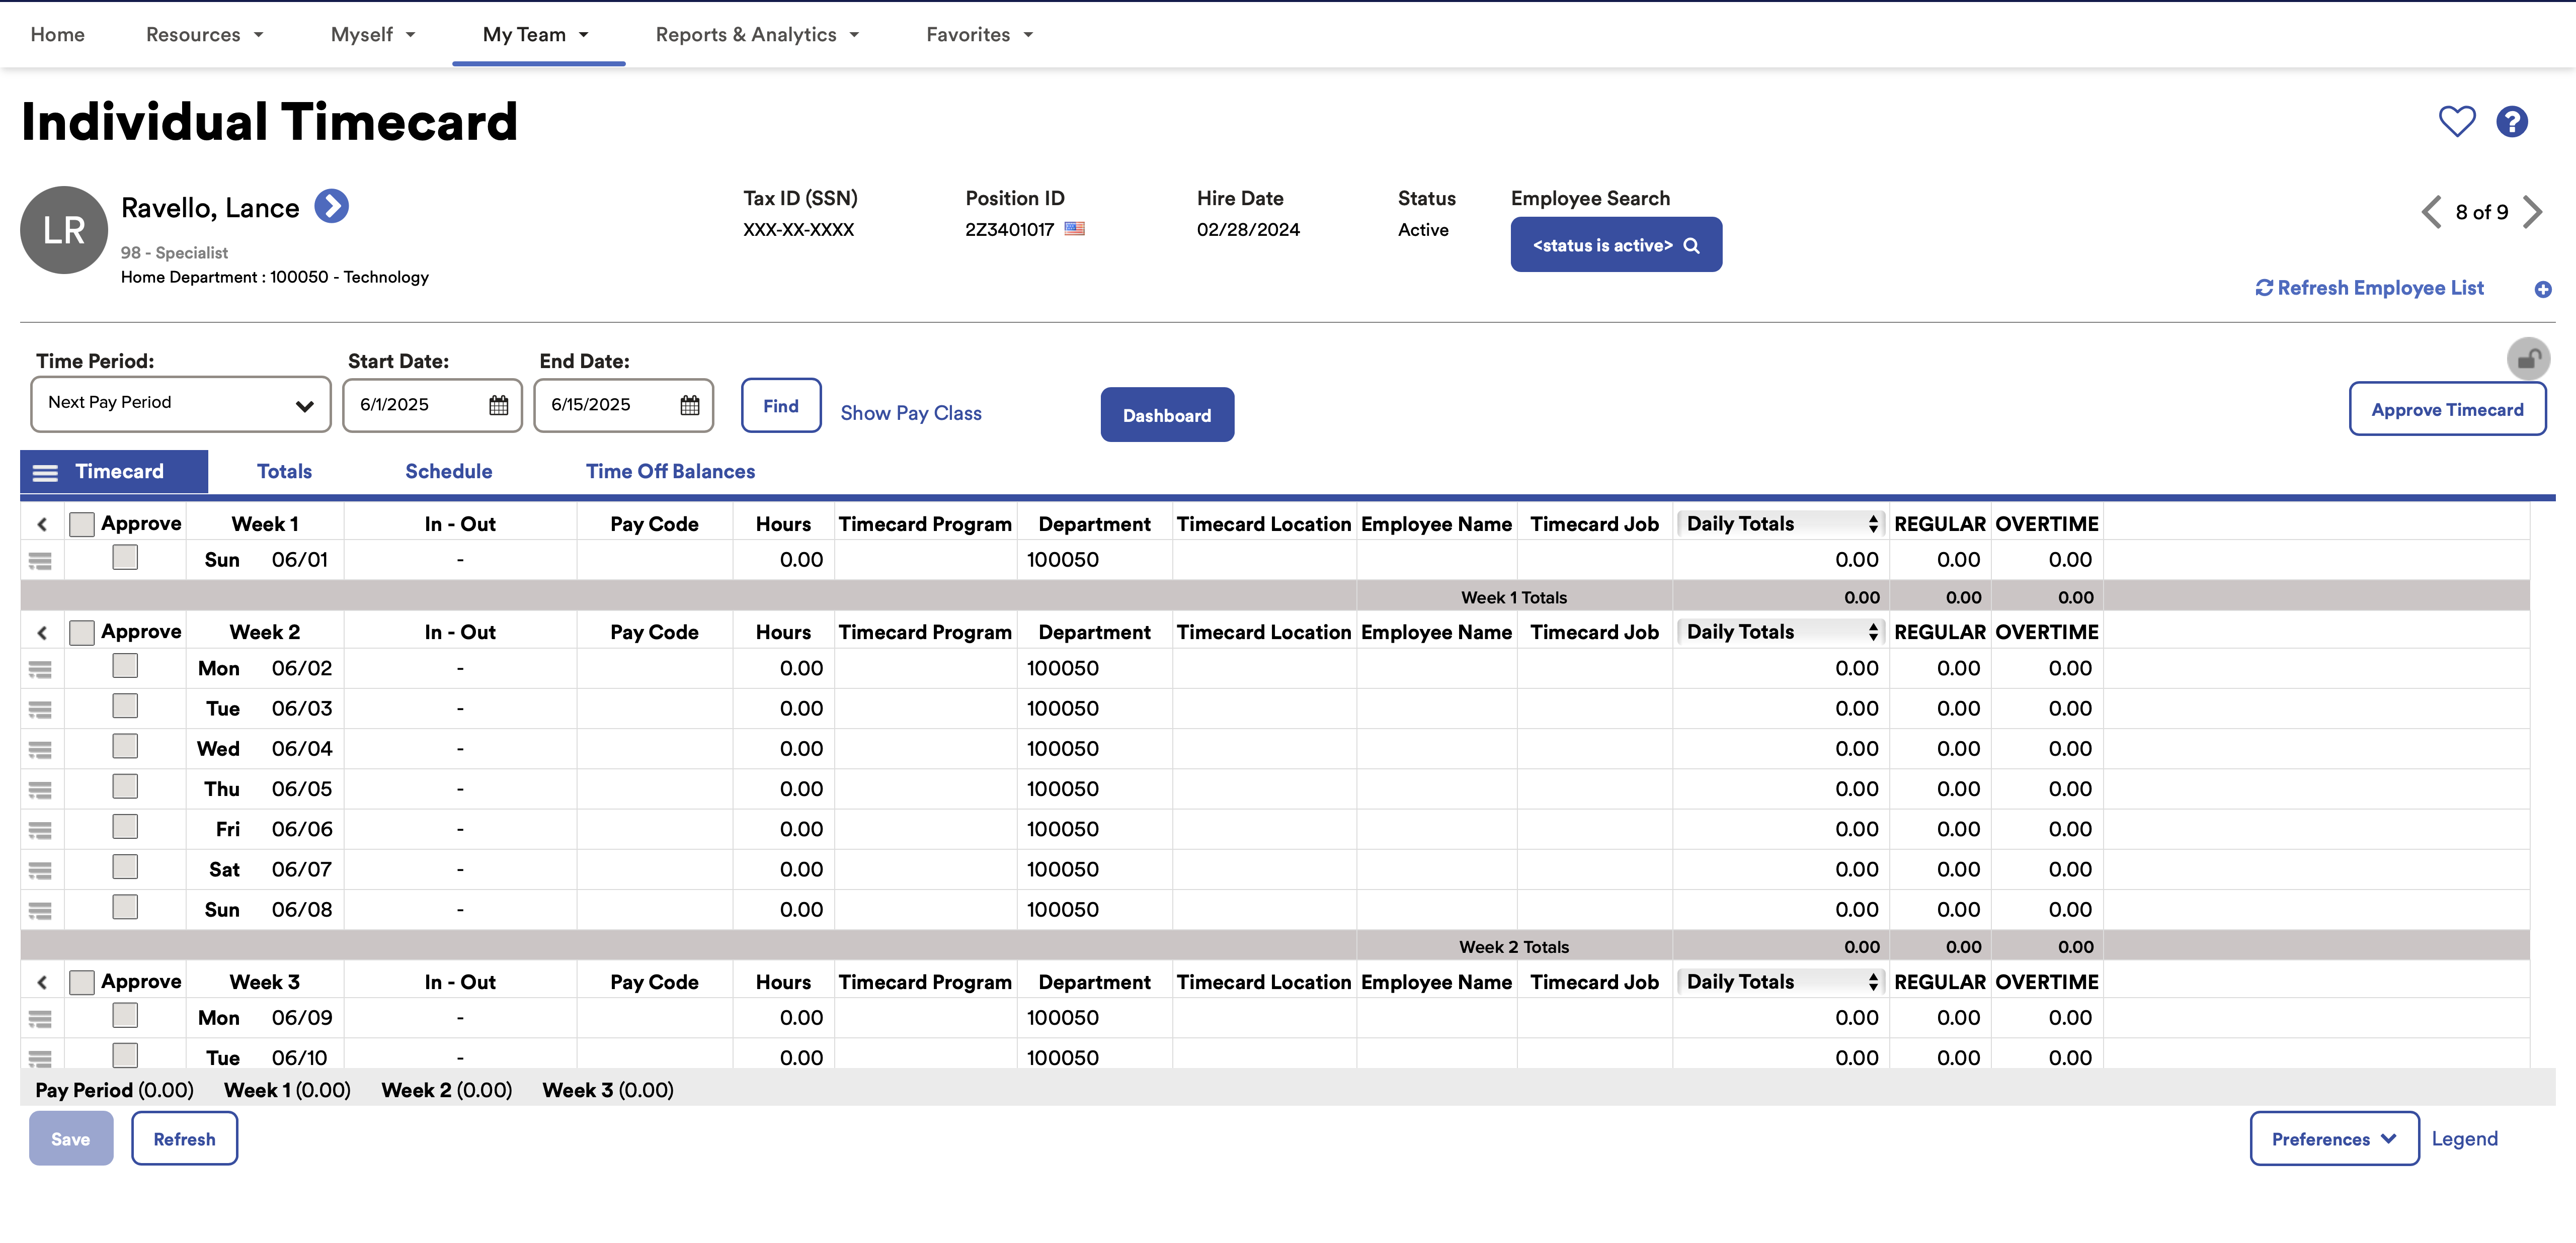Open row menu for Sun 06/01

click(40, 562)
